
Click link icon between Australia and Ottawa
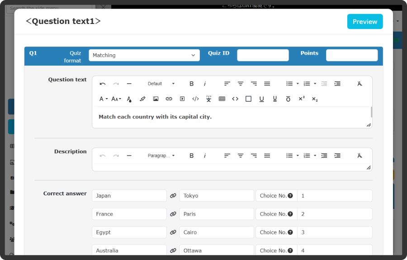coord(173,251)
